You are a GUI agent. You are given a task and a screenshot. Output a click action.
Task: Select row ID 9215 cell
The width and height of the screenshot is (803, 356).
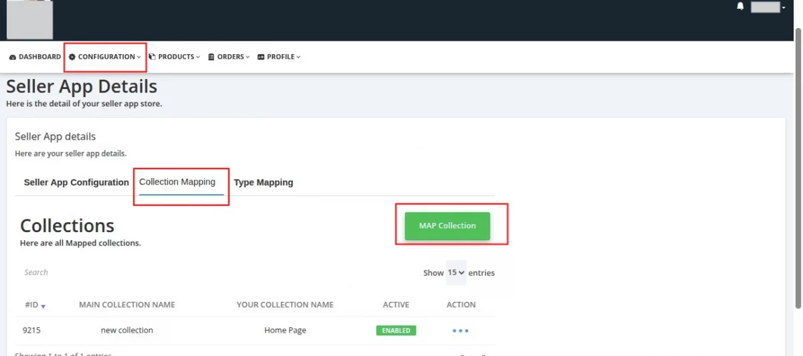(x=31, y=330)
